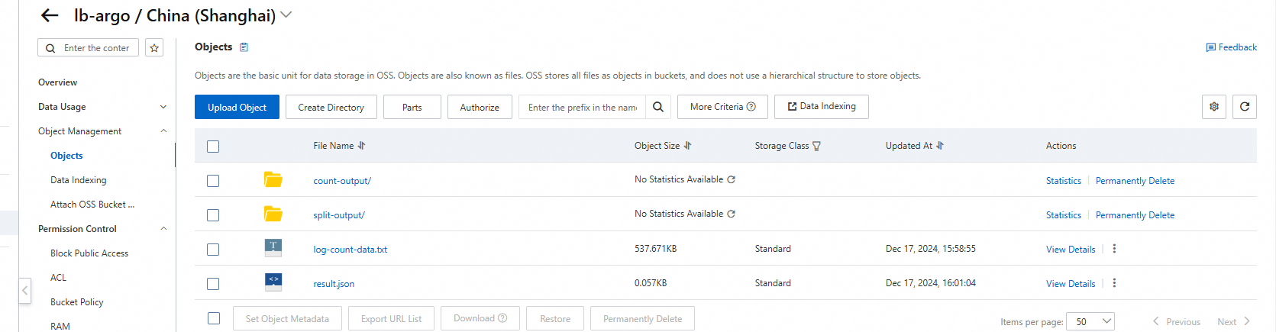1276x332 pixels.
Task: Open Data Indexing in the sidebar
Action: coord(78,180)
